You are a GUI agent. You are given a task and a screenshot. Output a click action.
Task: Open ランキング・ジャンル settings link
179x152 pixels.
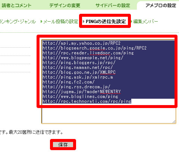18,22
